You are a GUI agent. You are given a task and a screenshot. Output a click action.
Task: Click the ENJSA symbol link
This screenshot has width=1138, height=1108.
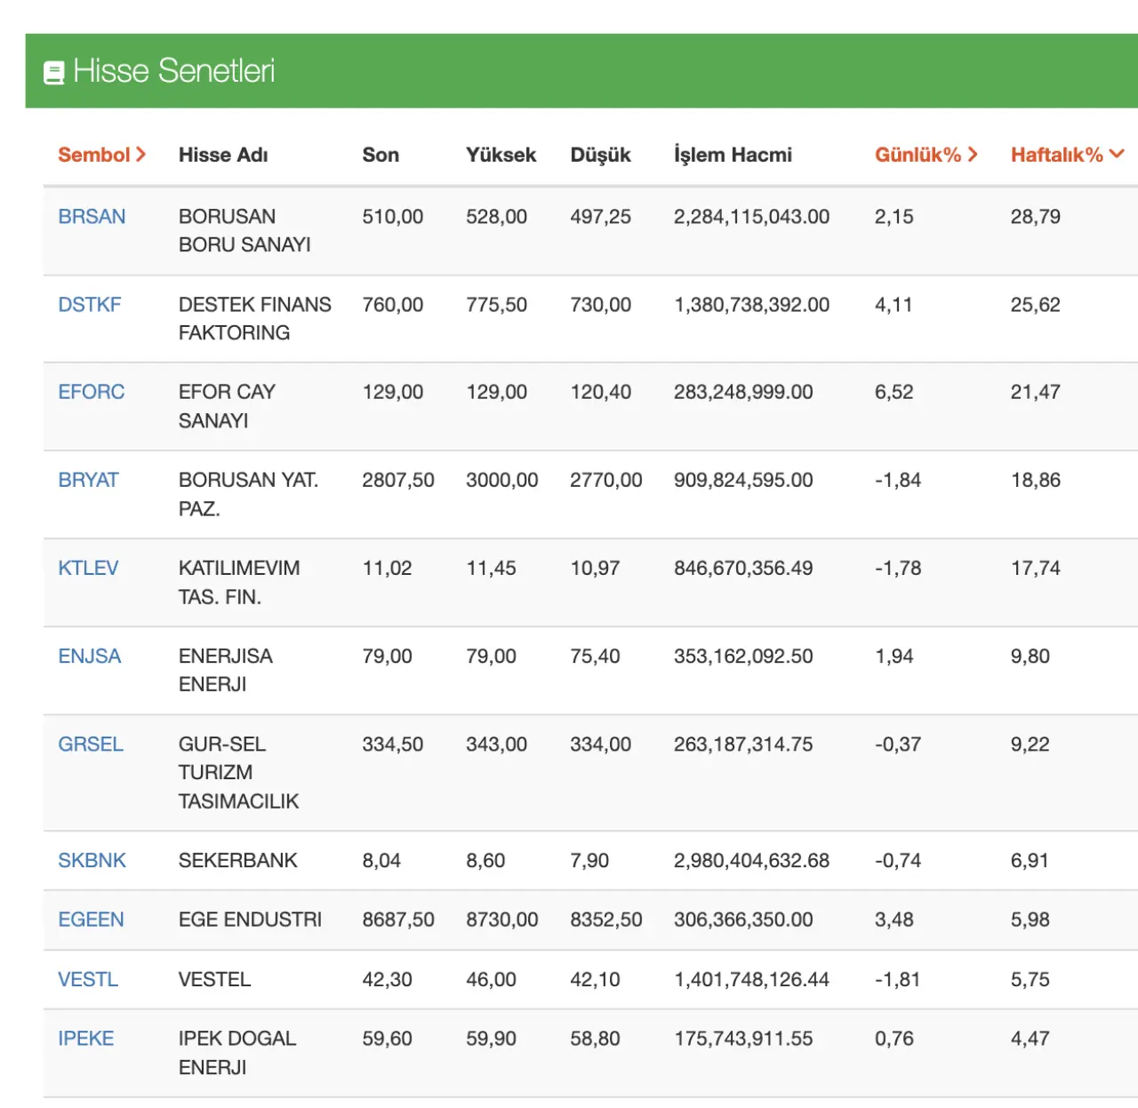click(89, 656)
